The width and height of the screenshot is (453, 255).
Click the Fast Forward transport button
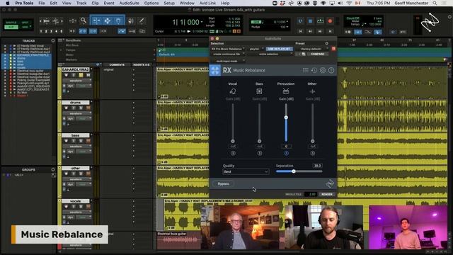coord(320,31)
